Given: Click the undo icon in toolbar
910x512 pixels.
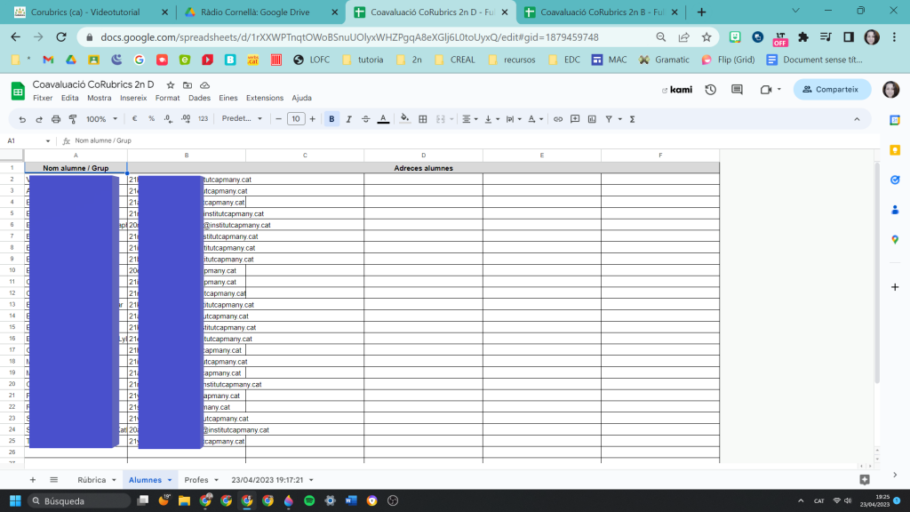Looking at the screenshot, I should (22, 119).
